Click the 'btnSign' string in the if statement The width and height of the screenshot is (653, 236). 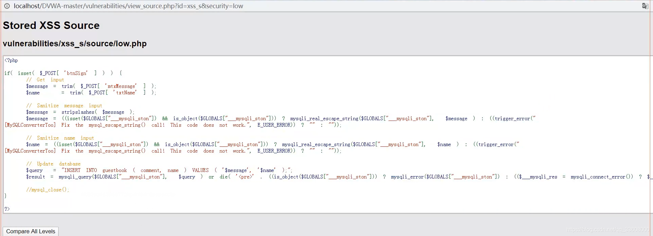point(76,73)
